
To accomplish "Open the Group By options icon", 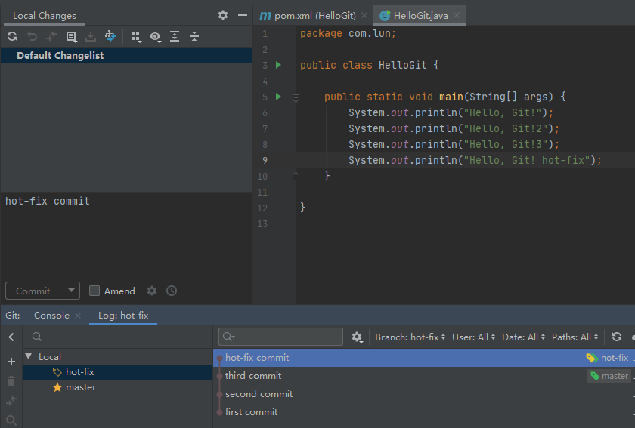I will pos(136,37).
